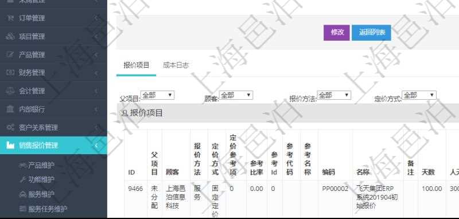The height and width of the screenshot is (219, 459).
Task: Click the 订单管理 sidebar icon
Action: (10, 18)
